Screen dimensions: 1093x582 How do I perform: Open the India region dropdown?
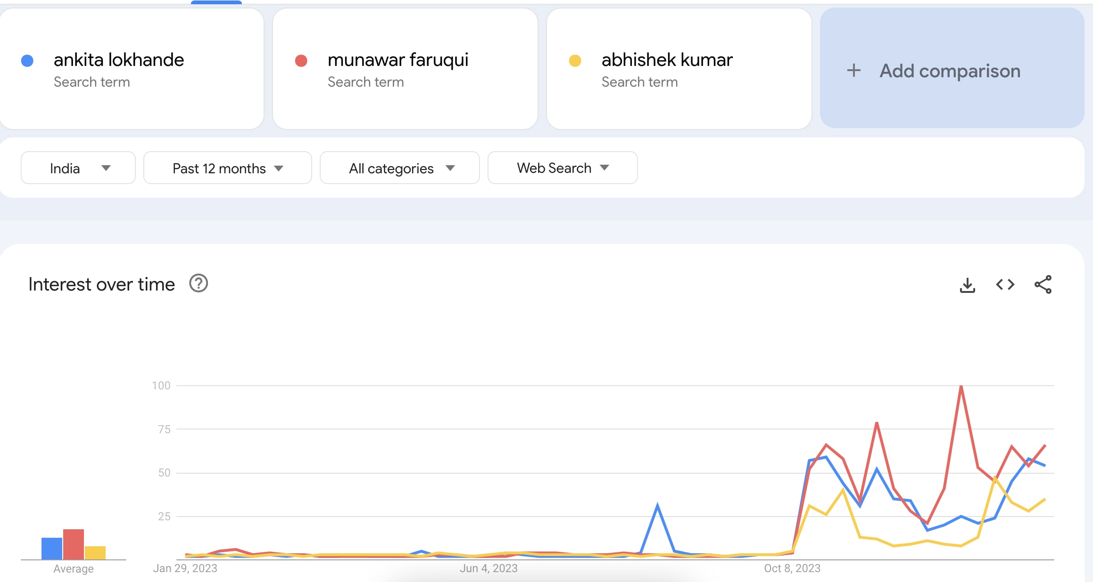78,168
